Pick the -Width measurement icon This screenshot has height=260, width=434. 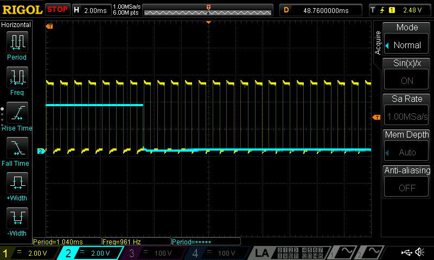17,219
